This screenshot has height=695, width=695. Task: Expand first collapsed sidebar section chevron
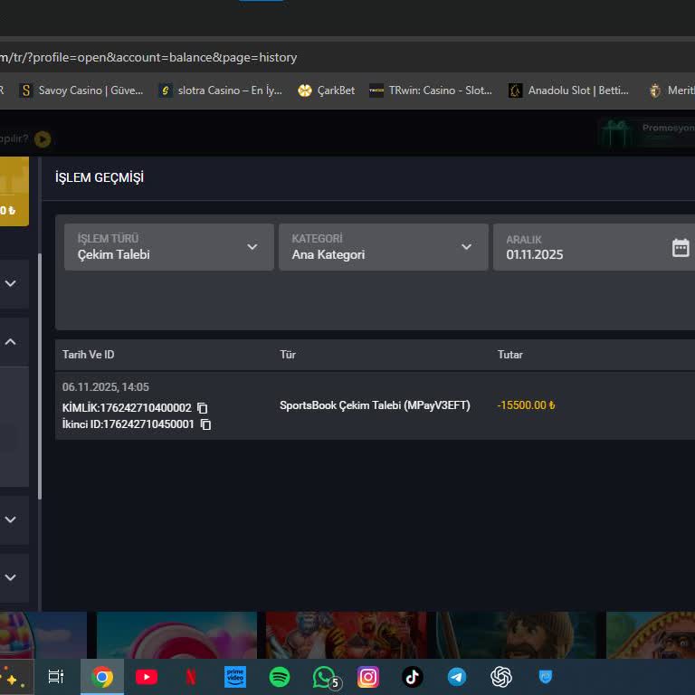[10, 283]
